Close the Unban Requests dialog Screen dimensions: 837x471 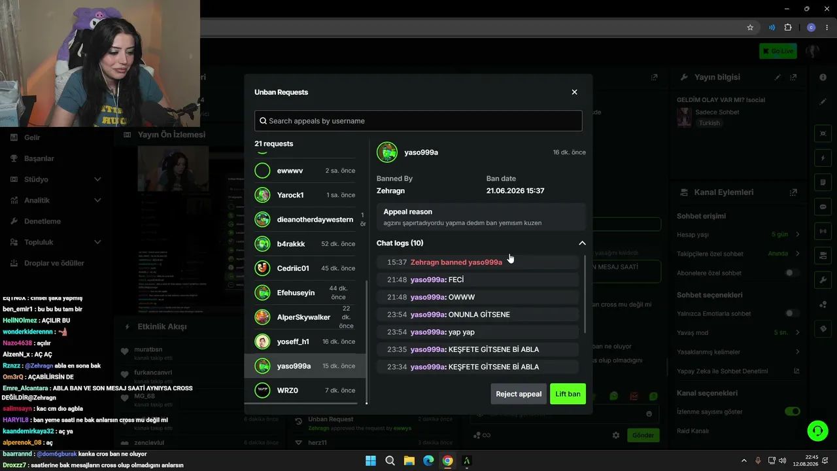point(574,92)
